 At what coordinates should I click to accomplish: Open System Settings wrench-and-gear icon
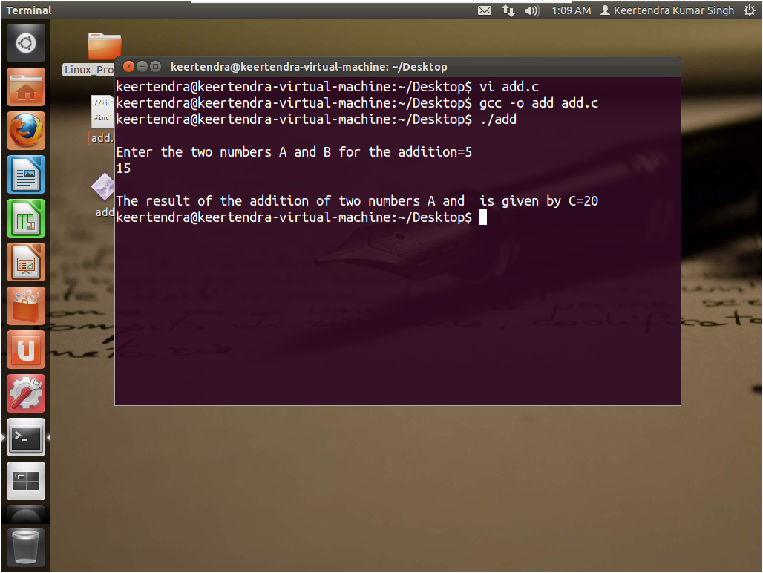(26, 393)
